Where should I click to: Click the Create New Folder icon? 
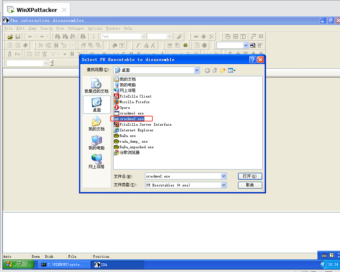tap(223, 70)
